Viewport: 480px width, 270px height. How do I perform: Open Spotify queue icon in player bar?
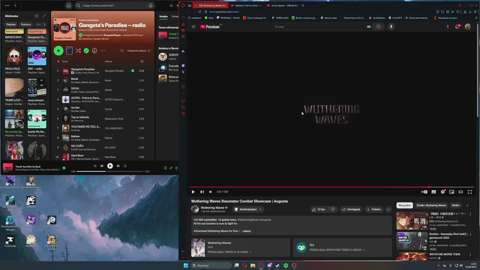pyautogui.click(x=177, y=168)
